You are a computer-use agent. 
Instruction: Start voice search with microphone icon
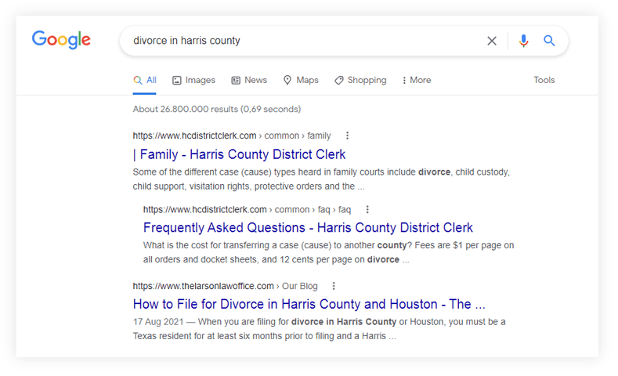(523, 41)
